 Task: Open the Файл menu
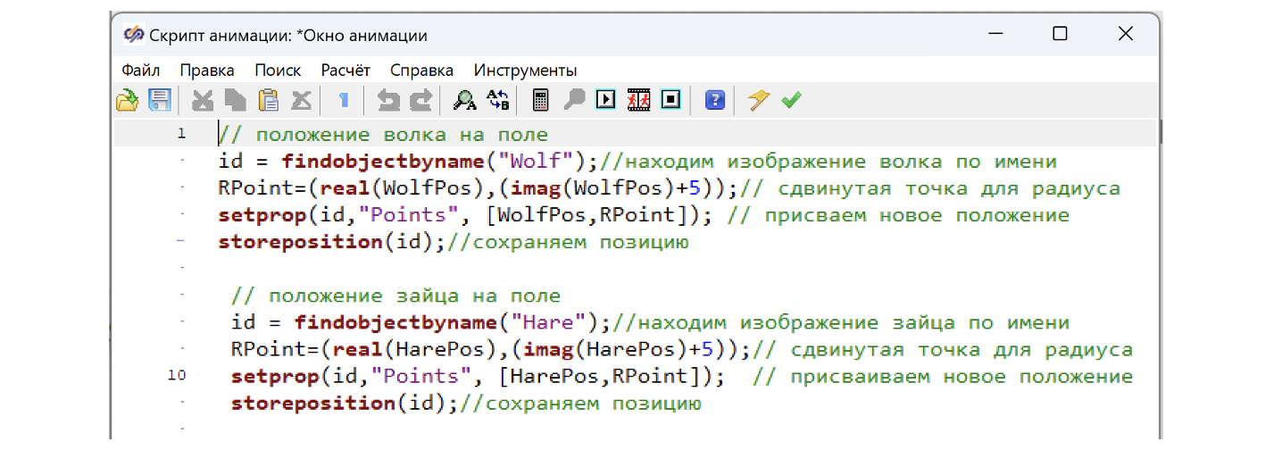click(141, 71)
